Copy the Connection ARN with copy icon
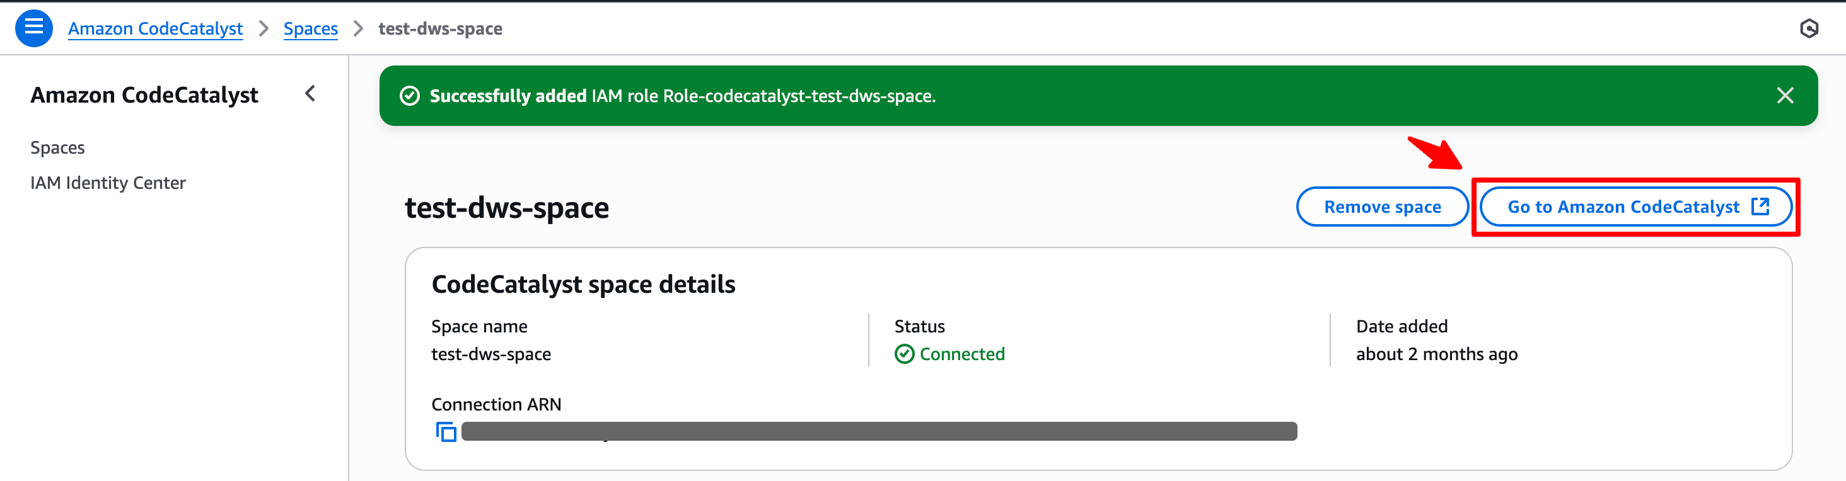 446,432
